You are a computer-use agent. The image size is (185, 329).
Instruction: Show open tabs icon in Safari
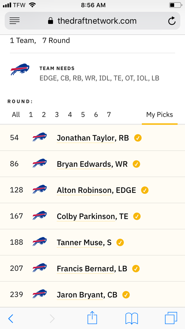pos(171,318)
